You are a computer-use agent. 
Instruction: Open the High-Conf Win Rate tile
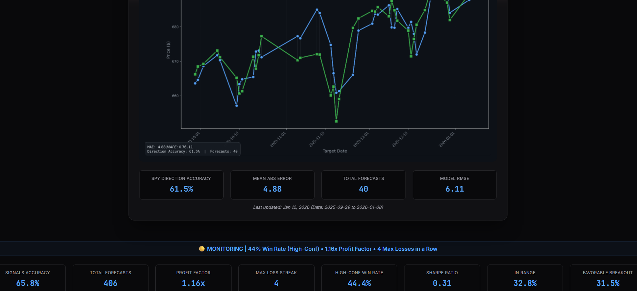pos(359,278)
